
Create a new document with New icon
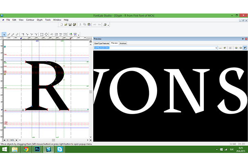tap(61, 25)
